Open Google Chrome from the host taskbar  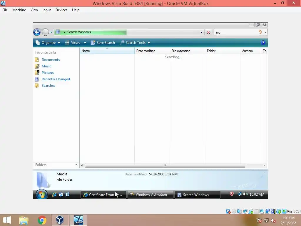point(42,220)
